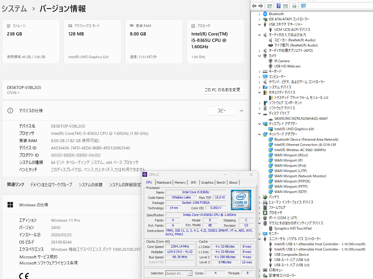Click the HID (ヒューマン インターフェイス デバイス) category icon
373x279 pixels.
265,202
